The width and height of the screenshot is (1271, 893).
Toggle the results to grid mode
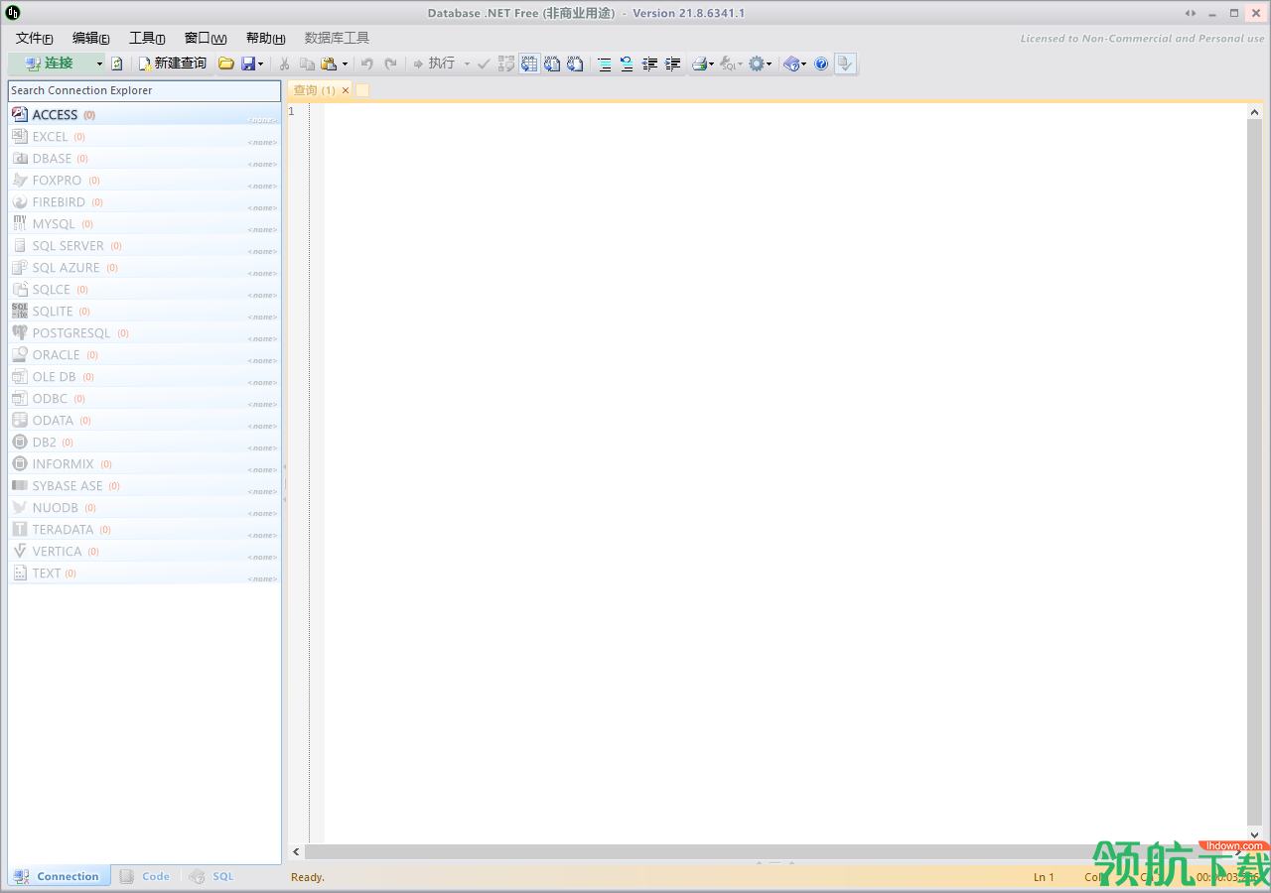529,64
